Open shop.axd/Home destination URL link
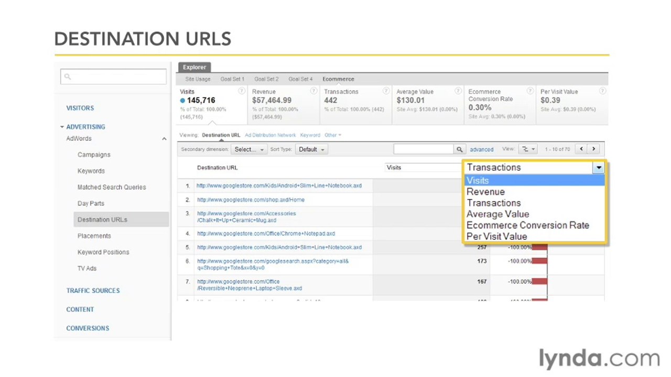 [x=251, y=200]
